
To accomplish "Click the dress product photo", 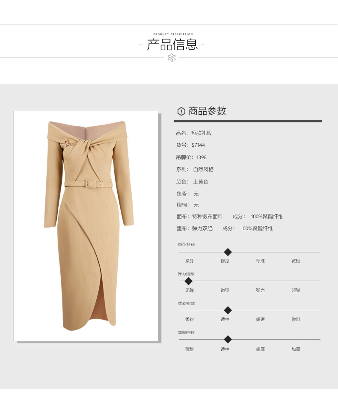I will (86, 226).
